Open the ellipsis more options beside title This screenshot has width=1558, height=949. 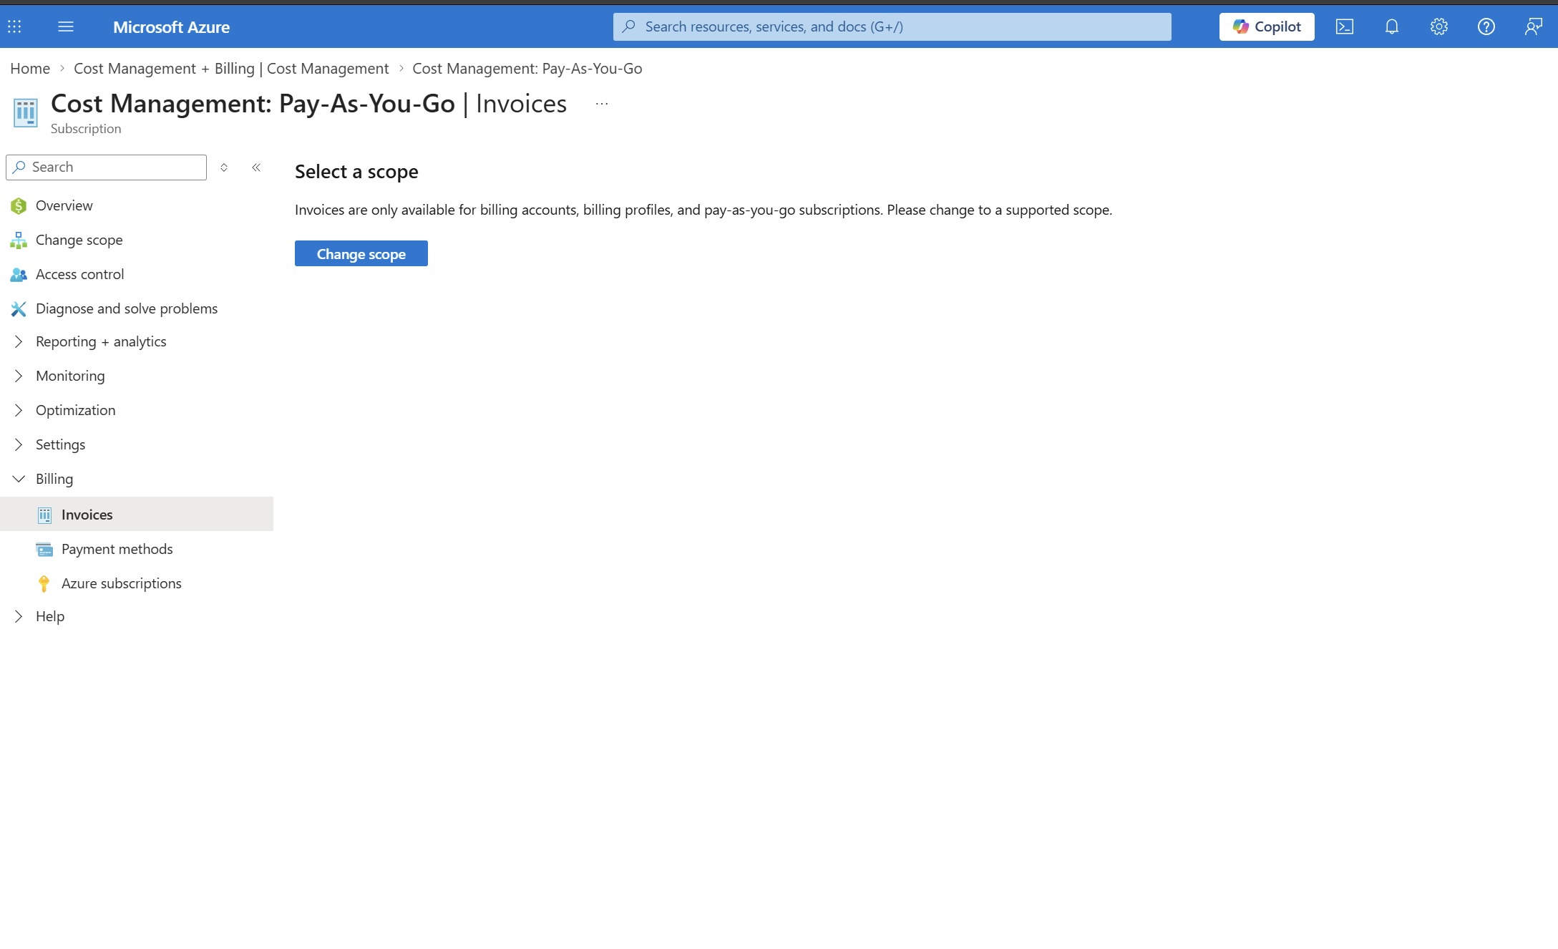click(602, 104)
